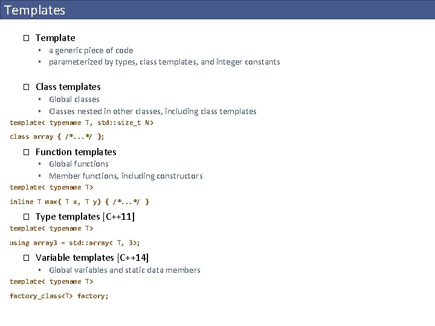This screenshot has width=435, height=326.
Task: Click the "factory_class<T> factory;" code line
Action: pyautogui.click(x=59, y=296)
